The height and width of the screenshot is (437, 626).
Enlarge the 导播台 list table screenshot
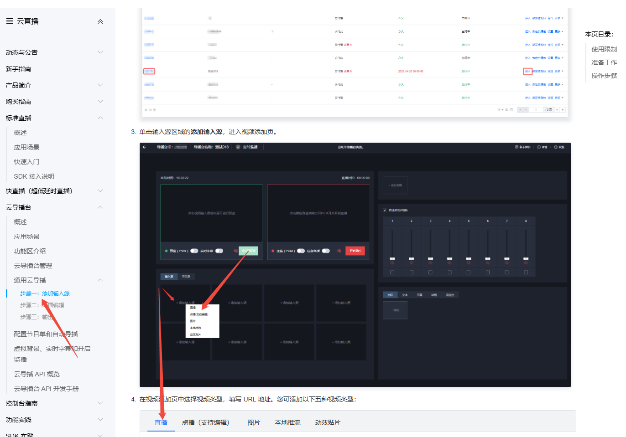(x=355, y=62)
